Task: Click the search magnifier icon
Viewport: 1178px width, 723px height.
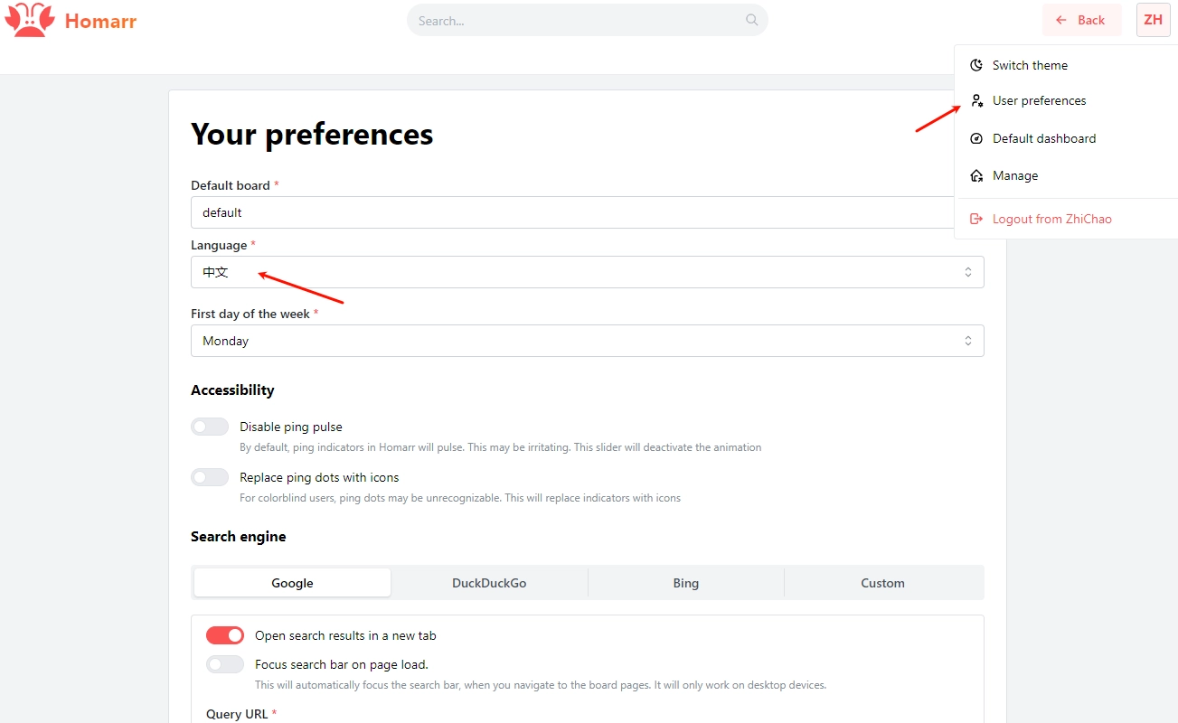Action: click(751, 20)
